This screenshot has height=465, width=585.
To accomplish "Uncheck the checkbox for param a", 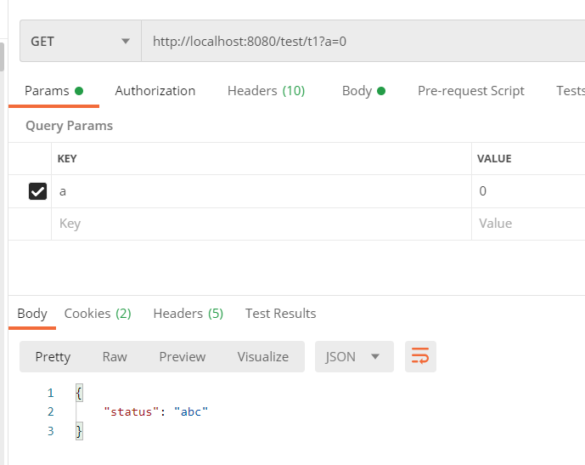I will click(37, 191).
